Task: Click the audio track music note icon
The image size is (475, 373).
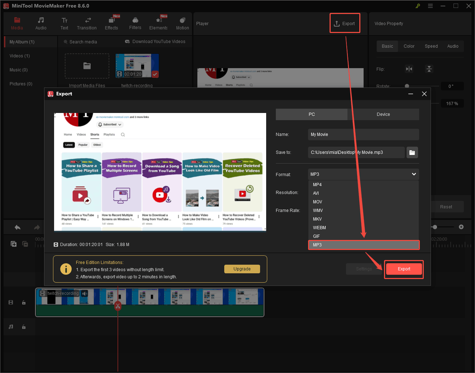Action: point(11,327)
